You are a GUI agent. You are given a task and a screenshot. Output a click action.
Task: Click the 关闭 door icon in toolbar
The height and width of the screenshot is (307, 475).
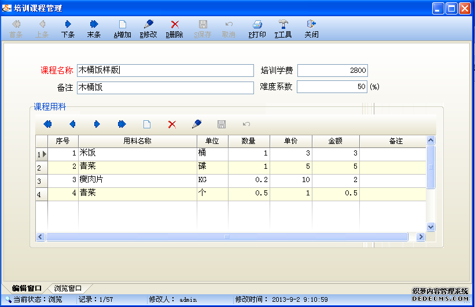[x=311, y=25]
